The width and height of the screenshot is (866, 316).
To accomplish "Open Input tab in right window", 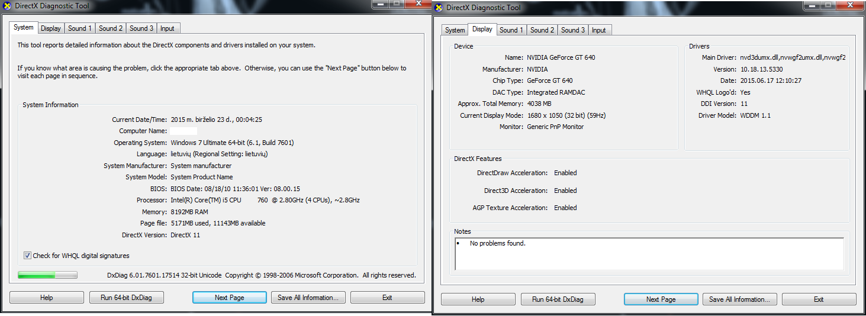I will tap(599, 30).
